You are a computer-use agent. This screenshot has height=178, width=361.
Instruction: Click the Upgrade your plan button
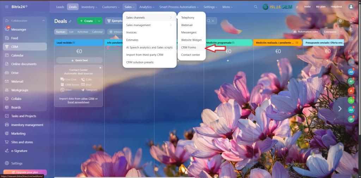tap(25, 172)
